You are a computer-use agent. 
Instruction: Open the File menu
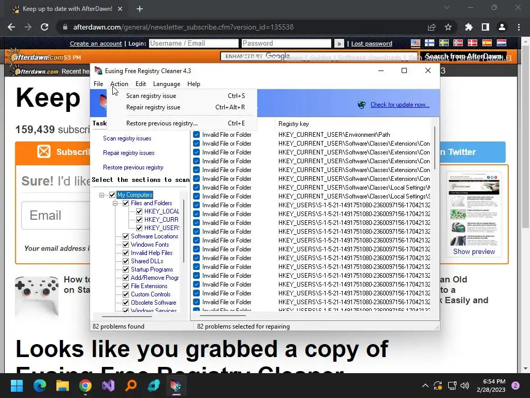[x=98, y=84]
